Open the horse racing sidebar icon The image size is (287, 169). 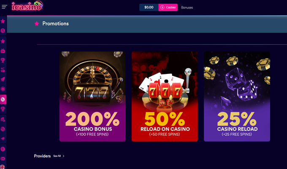pyautogui.click(x=3, y=139)
